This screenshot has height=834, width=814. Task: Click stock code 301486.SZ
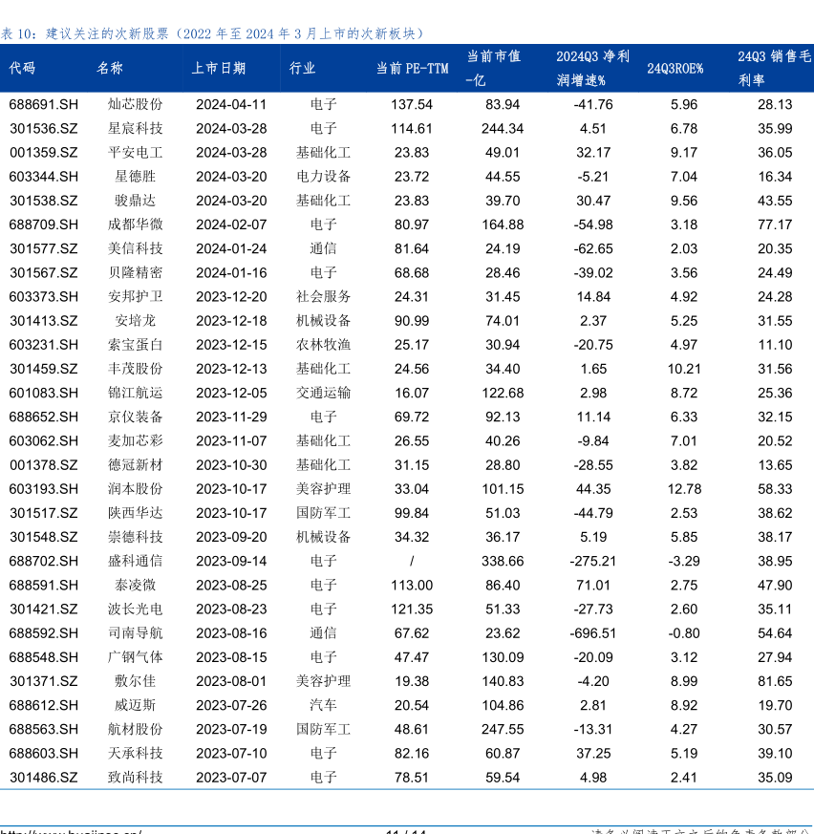tap(44, 777)
